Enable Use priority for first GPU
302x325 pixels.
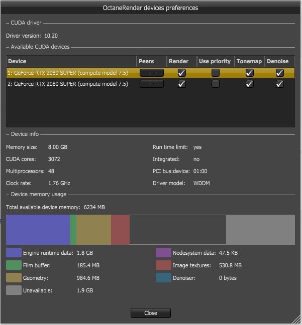click(x=216, y=73)
